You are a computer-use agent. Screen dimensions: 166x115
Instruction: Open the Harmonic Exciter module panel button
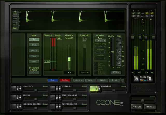pyautogui.click(x=13, y=107)
